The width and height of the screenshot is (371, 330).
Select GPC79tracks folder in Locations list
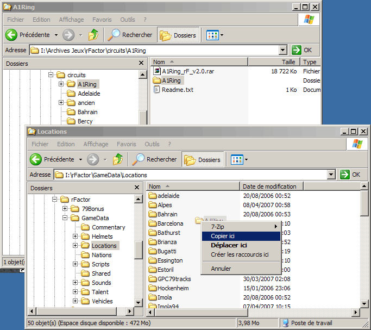coord(170,279)
